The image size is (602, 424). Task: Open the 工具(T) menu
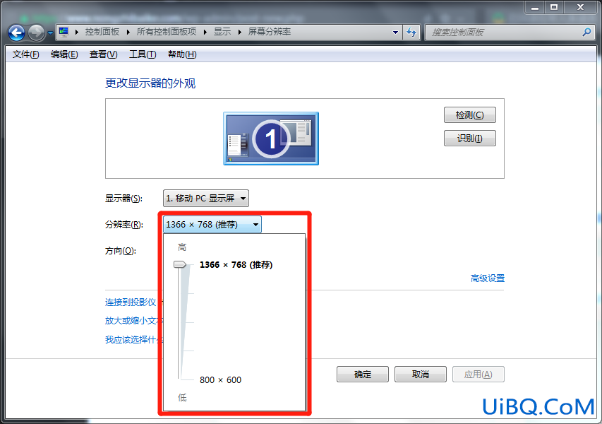(x=143, y=54)
